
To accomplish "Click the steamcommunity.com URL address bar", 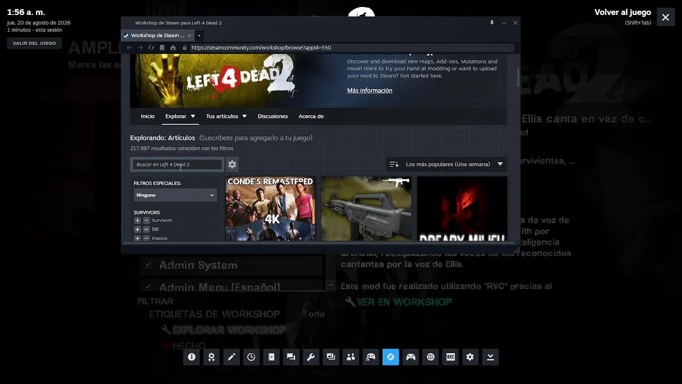I will [352, 47].
